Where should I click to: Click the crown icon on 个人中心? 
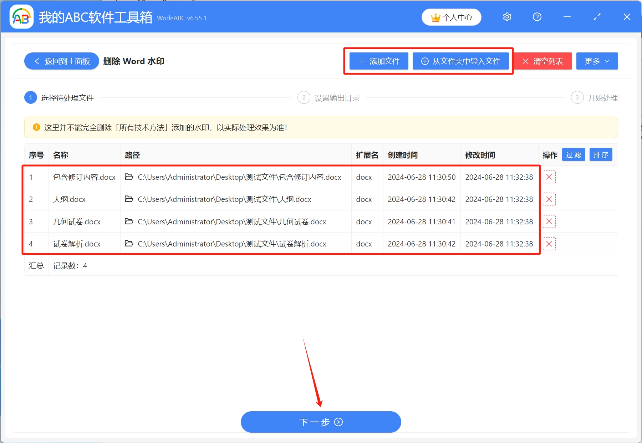[435, 17]
